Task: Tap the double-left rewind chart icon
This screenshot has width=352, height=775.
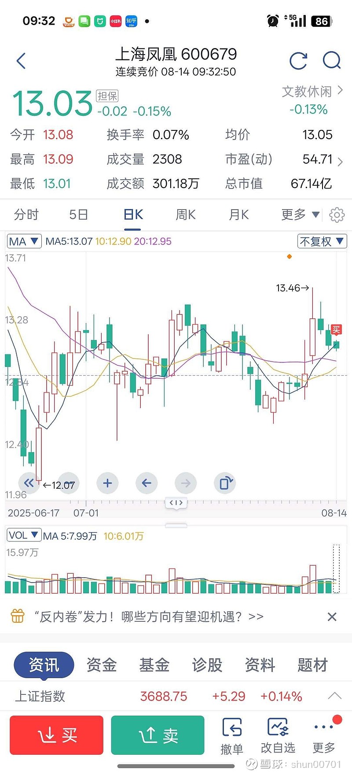Action: pyautogui.click(x=29, y=483)
